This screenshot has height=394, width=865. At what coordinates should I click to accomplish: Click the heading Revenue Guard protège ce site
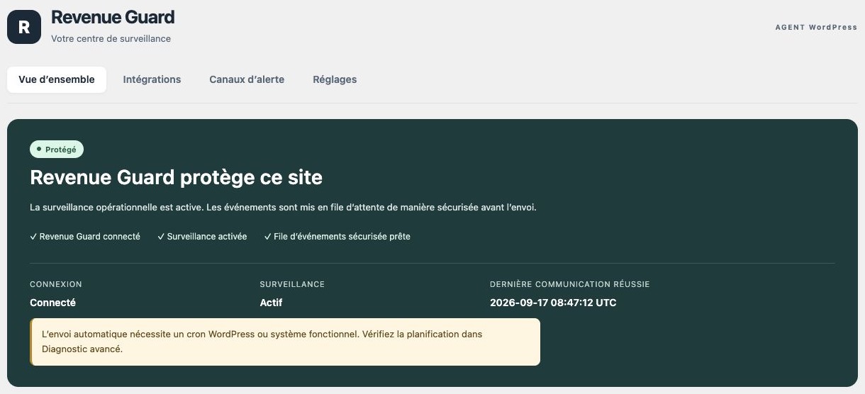pos(176,177)
